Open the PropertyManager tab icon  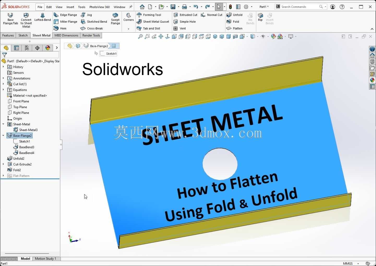coord(16,48)
